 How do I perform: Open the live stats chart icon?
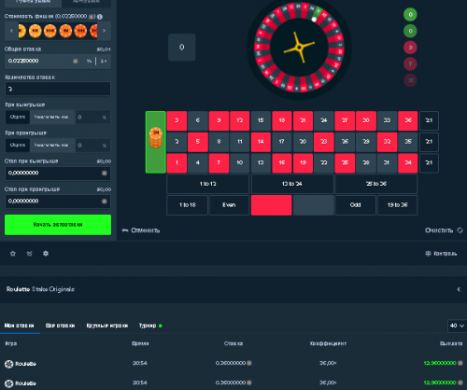click(x=29, y=254)
